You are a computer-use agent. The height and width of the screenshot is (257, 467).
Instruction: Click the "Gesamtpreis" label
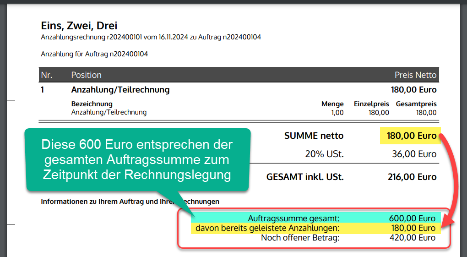416,104
